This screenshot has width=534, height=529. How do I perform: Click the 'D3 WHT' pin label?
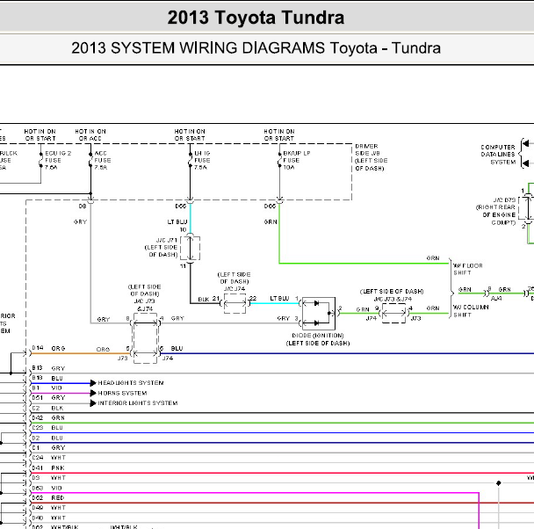(48, 477)
